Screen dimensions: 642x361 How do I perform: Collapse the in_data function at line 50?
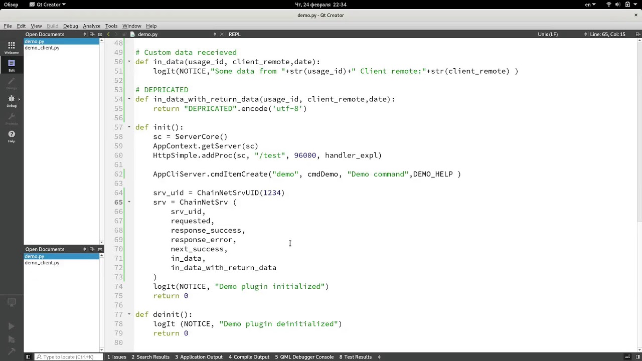click(x=129, y=62)
